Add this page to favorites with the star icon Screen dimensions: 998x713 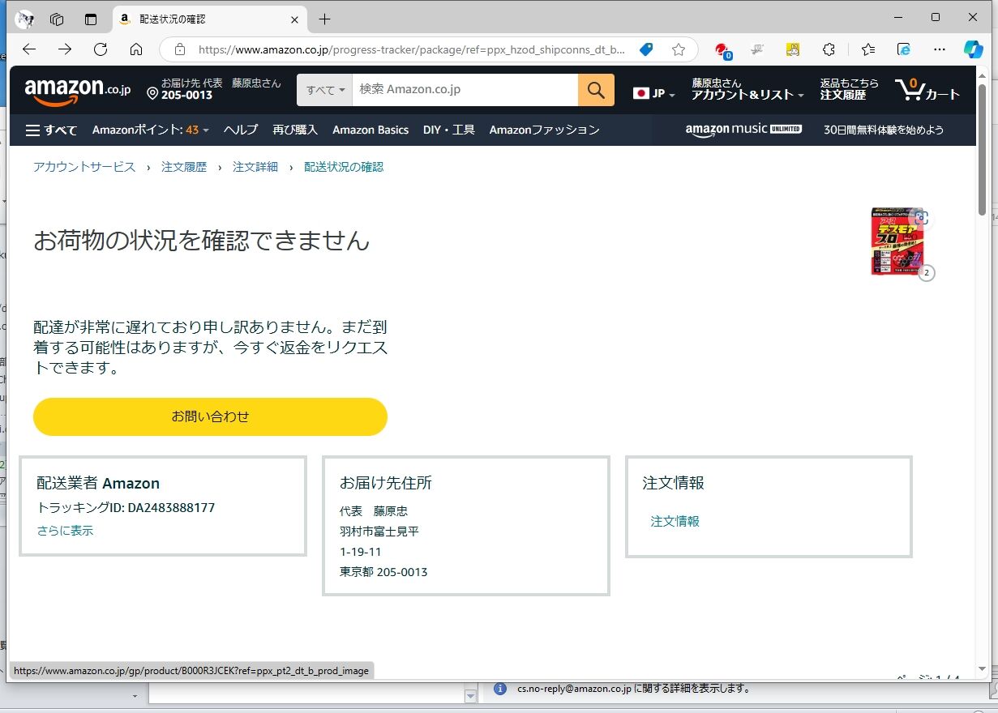tap(679, 49)
